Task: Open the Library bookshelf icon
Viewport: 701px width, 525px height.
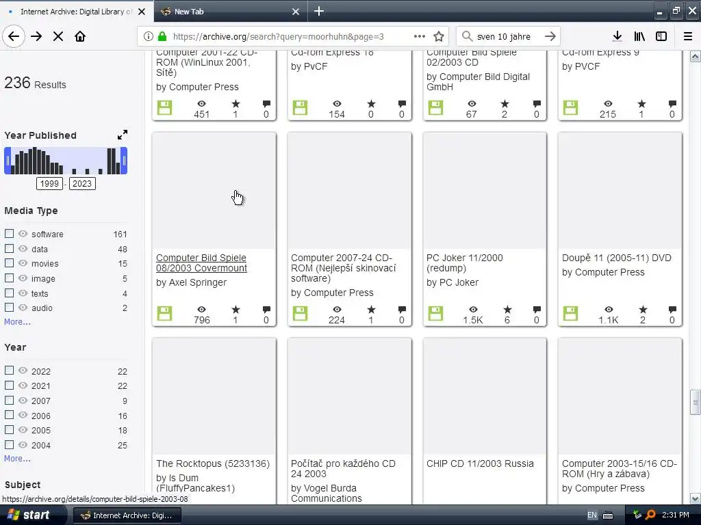Action: point(639,36)
